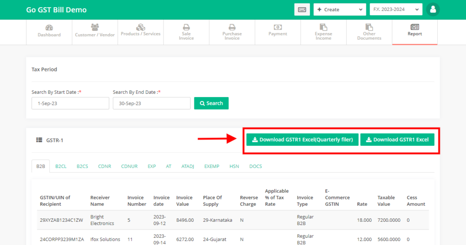Image resolution: width=466 pixels, height=245 pixels.
Task: Download GSTR1 Excel (Quarterly filer)
Action: click(302, 139)
